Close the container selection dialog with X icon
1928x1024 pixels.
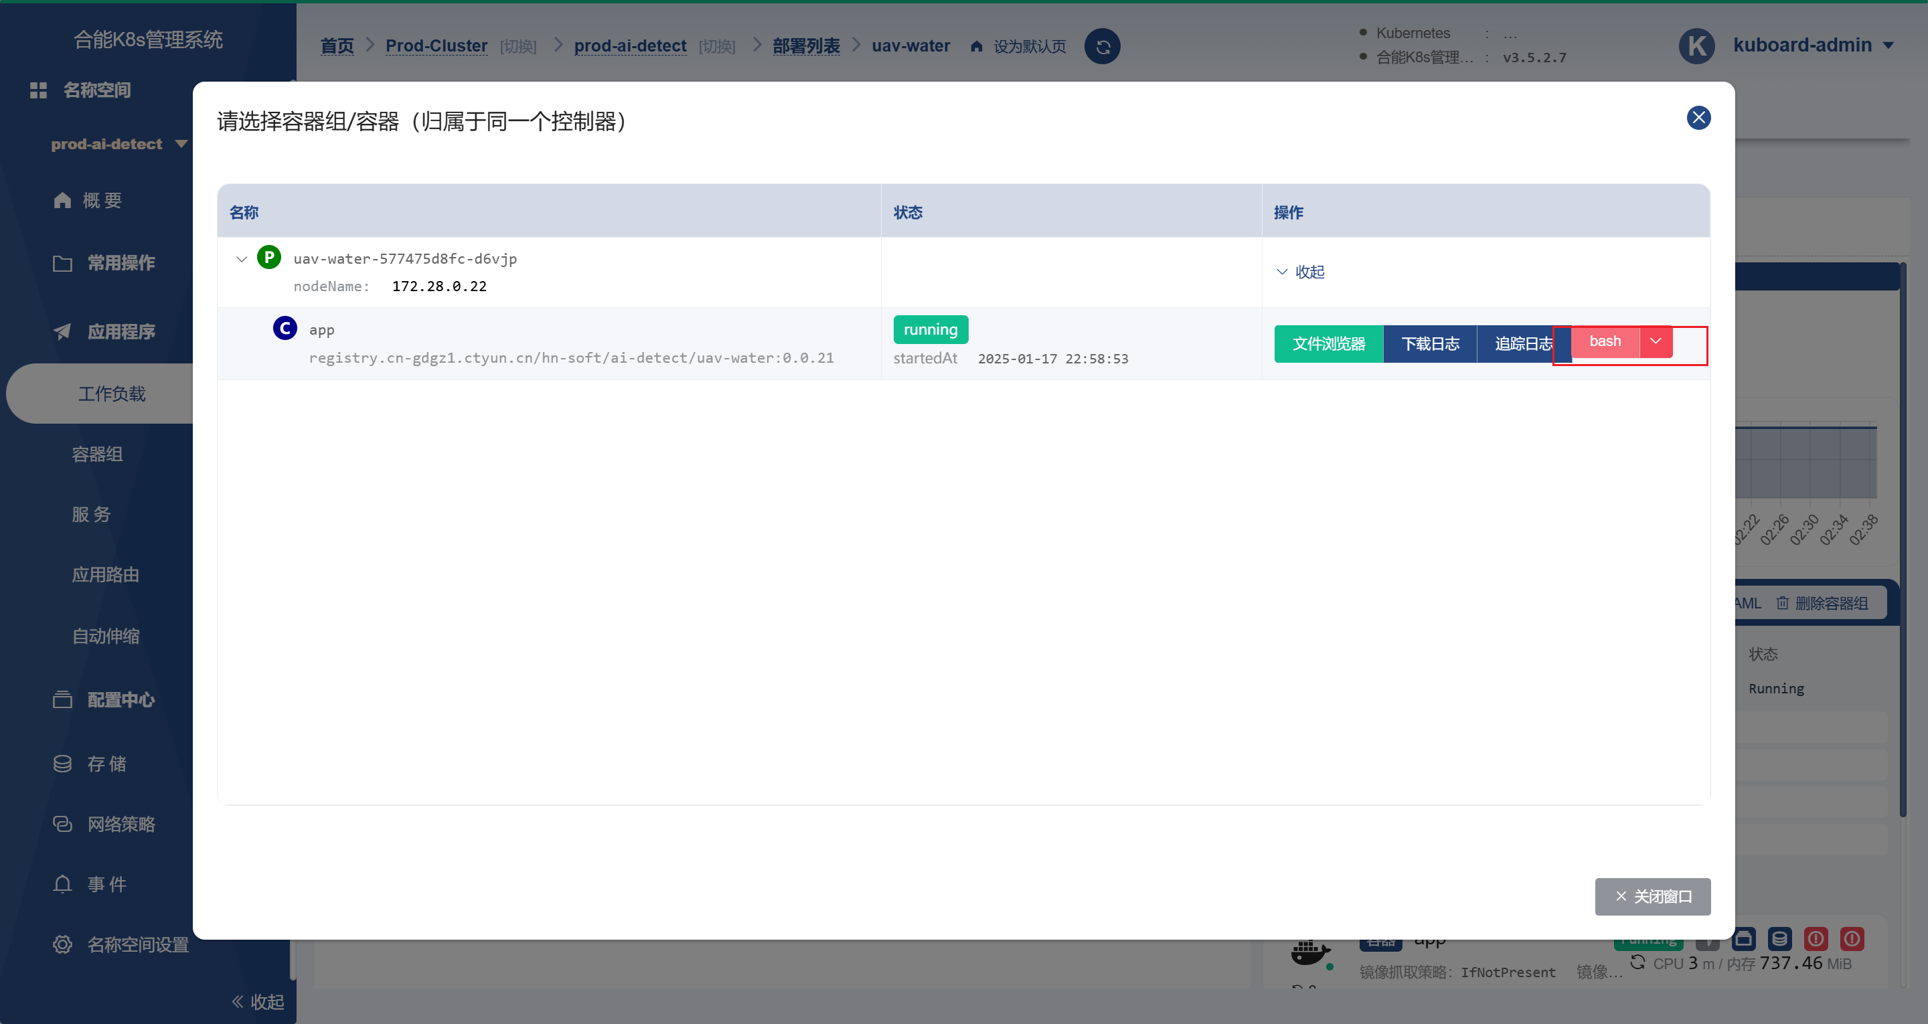[1698, 118]
